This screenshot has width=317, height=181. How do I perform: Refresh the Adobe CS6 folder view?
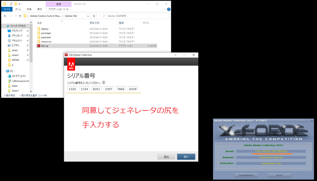(x=94, y=16)
